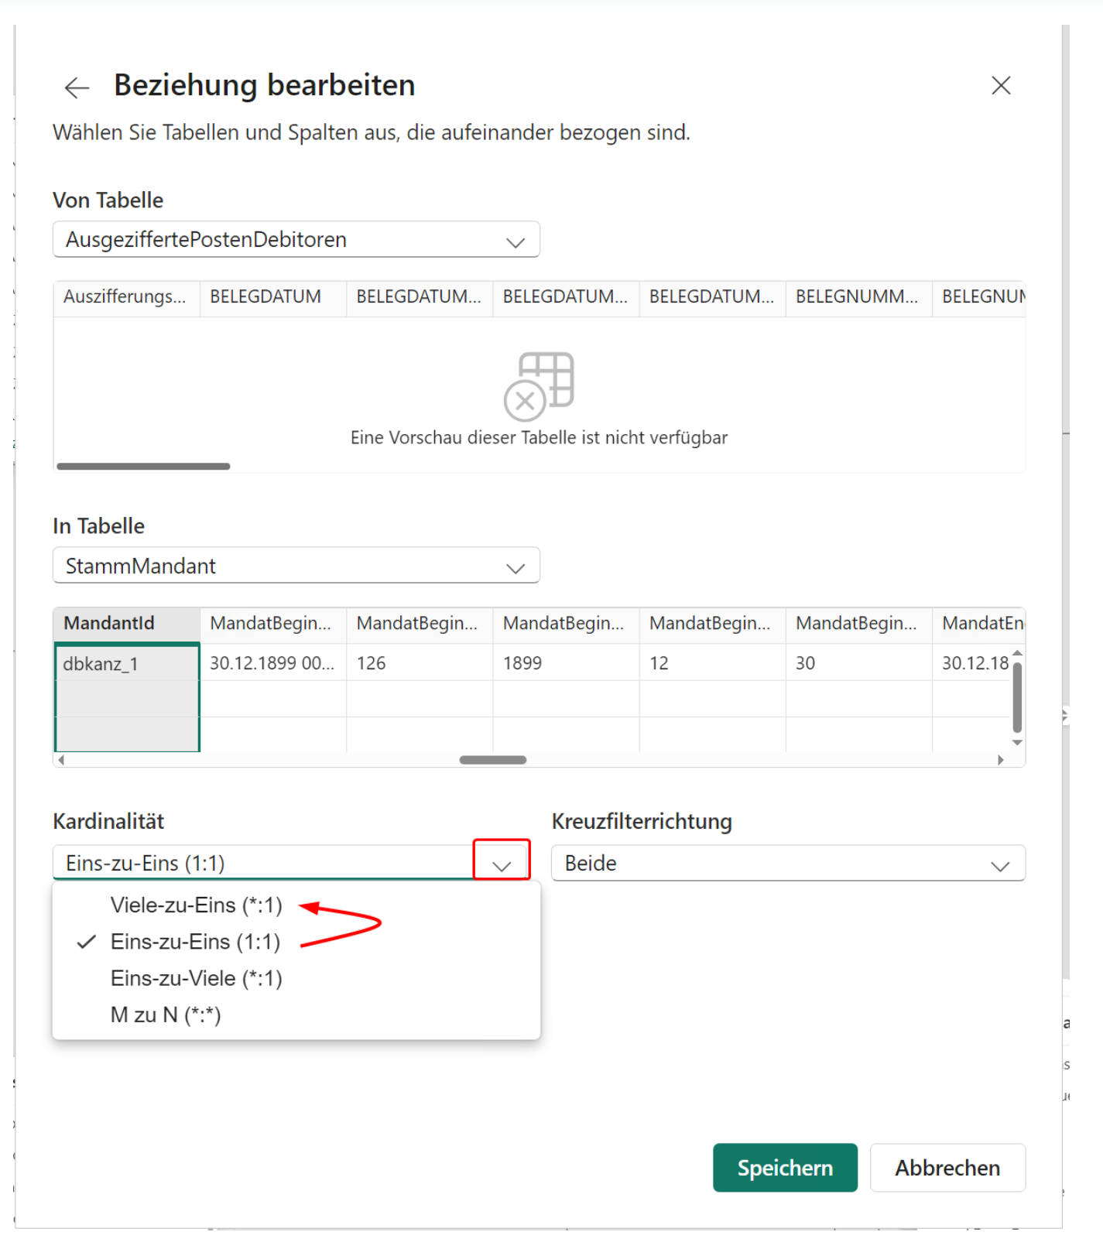
Task: Select the Auszifferungs... column header
Action: 127,297
